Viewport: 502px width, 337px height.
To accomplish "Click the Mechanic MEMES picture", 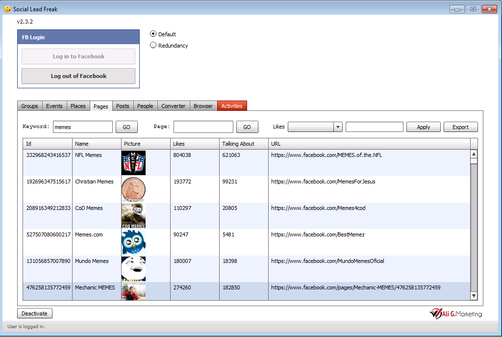I will [x=133, y=291].
